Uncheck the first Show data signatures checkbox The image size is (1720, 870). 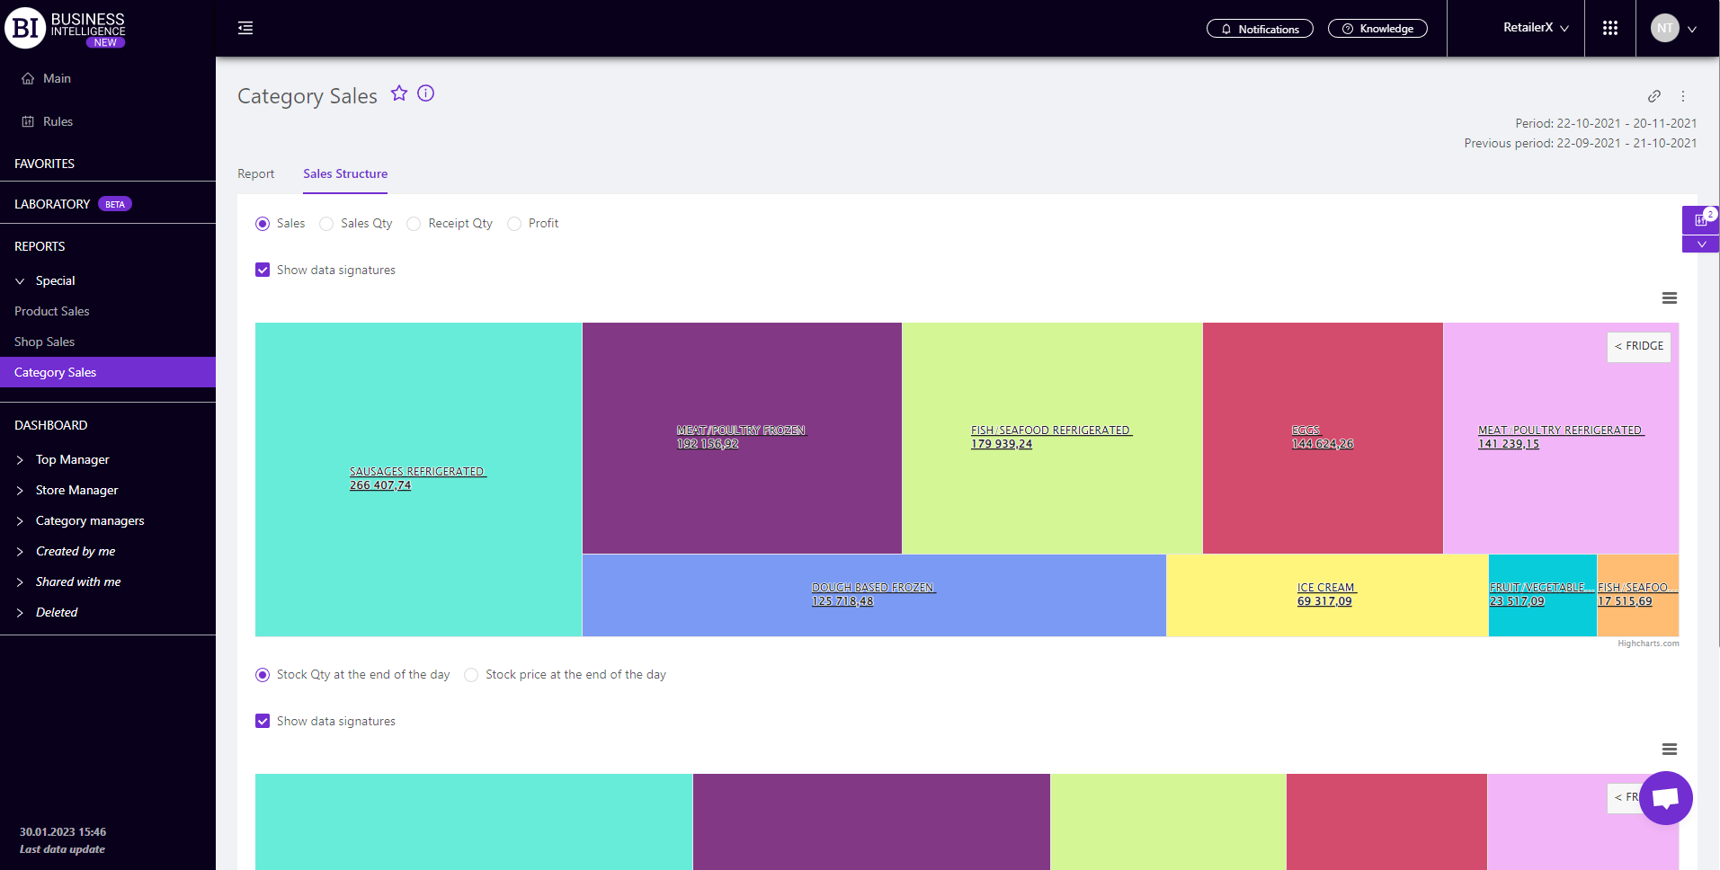[263, 271]
